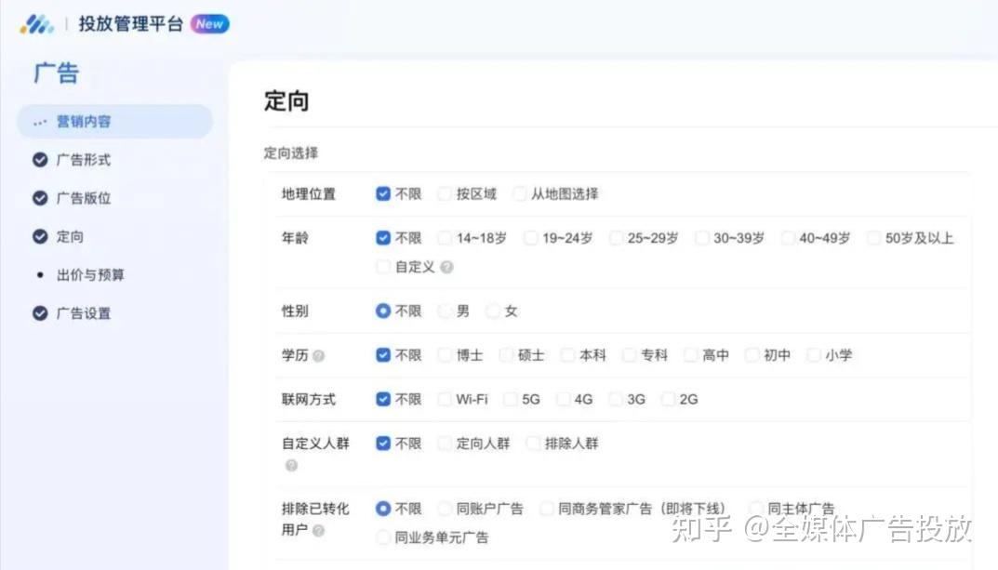
Task: Select 不限 radio for 性别
Action: pos(383,312)
